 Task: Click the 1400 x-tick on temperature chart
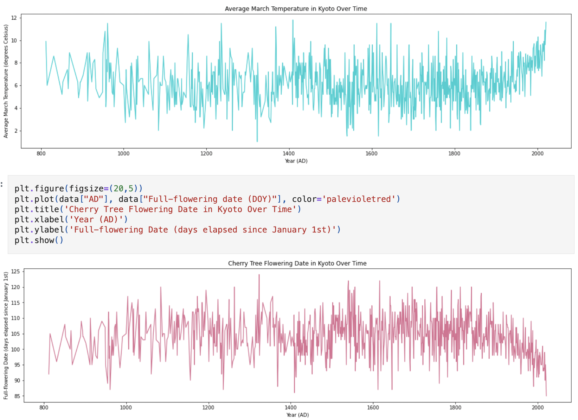(x=289, y=153)
